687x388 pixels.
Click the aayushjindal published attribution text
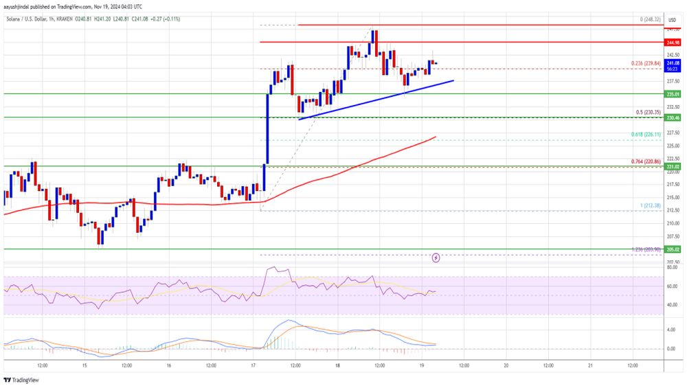pos(72,7)
